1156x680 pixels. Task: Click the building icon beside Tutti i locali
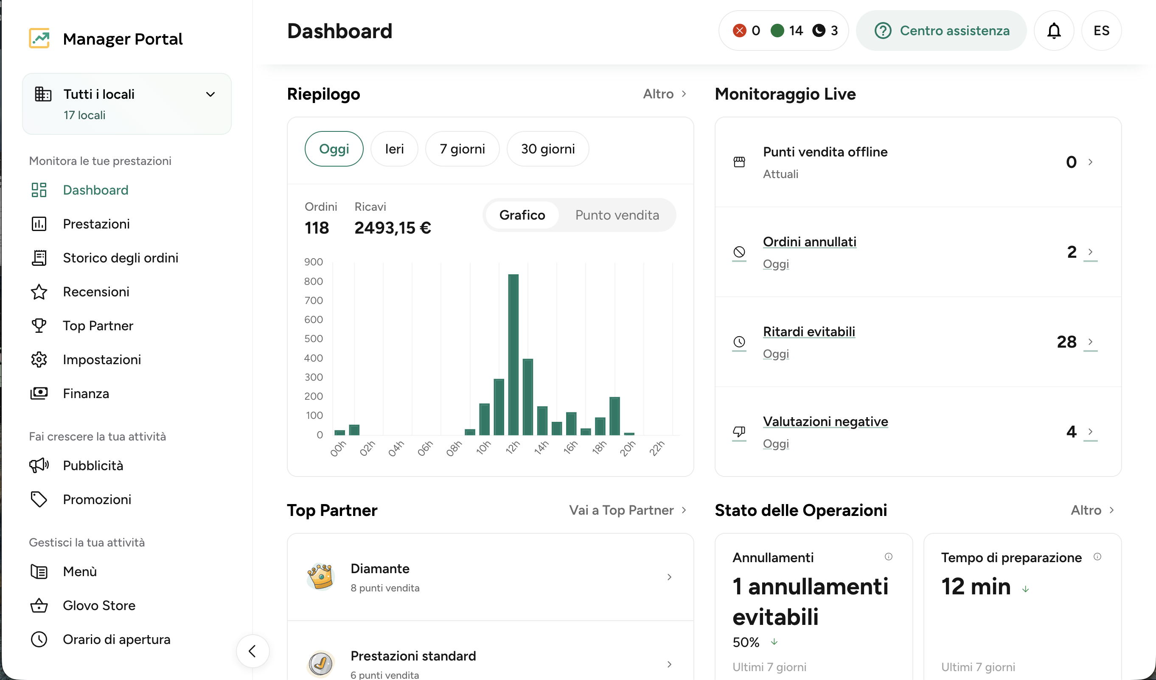coord(43,94)
